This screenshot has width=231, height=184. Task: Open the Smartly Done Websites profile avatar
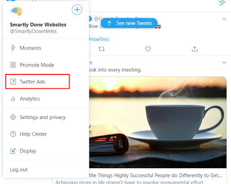[x=17, y=11]
